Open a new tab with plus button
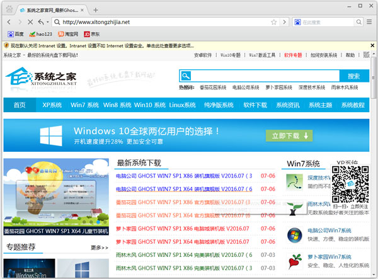The width and height of the screenshot is (378, 279). tap(96, 10)
